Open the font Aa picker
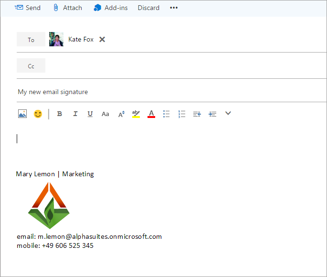The width and height of the screenshot is (327, 277). (x=105, y=114)
